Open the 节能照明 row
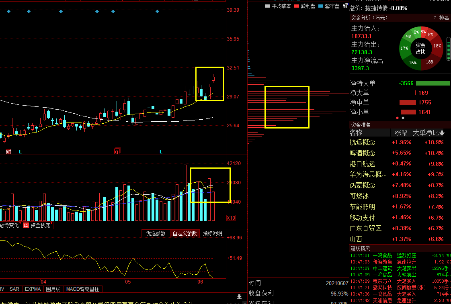The width and height of the screenshot is (451, 304). point(400,207)
